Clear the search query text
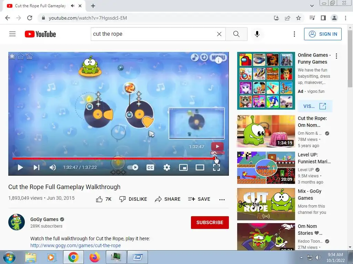 point(219,34)
